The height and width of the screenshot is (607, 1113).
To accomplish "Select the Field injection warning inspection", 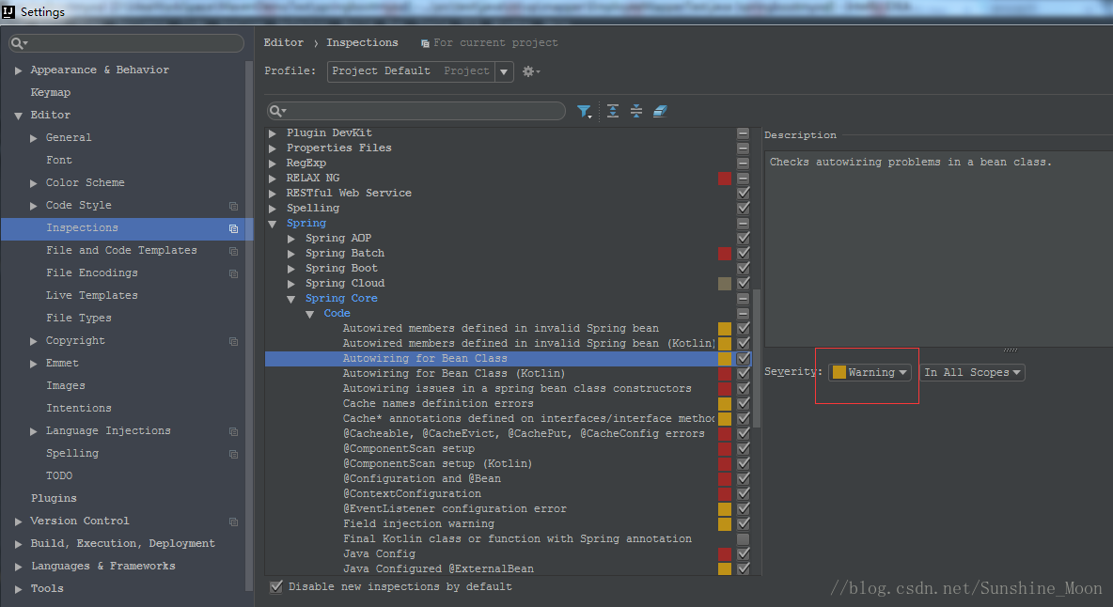I will [x=418, y=524].
